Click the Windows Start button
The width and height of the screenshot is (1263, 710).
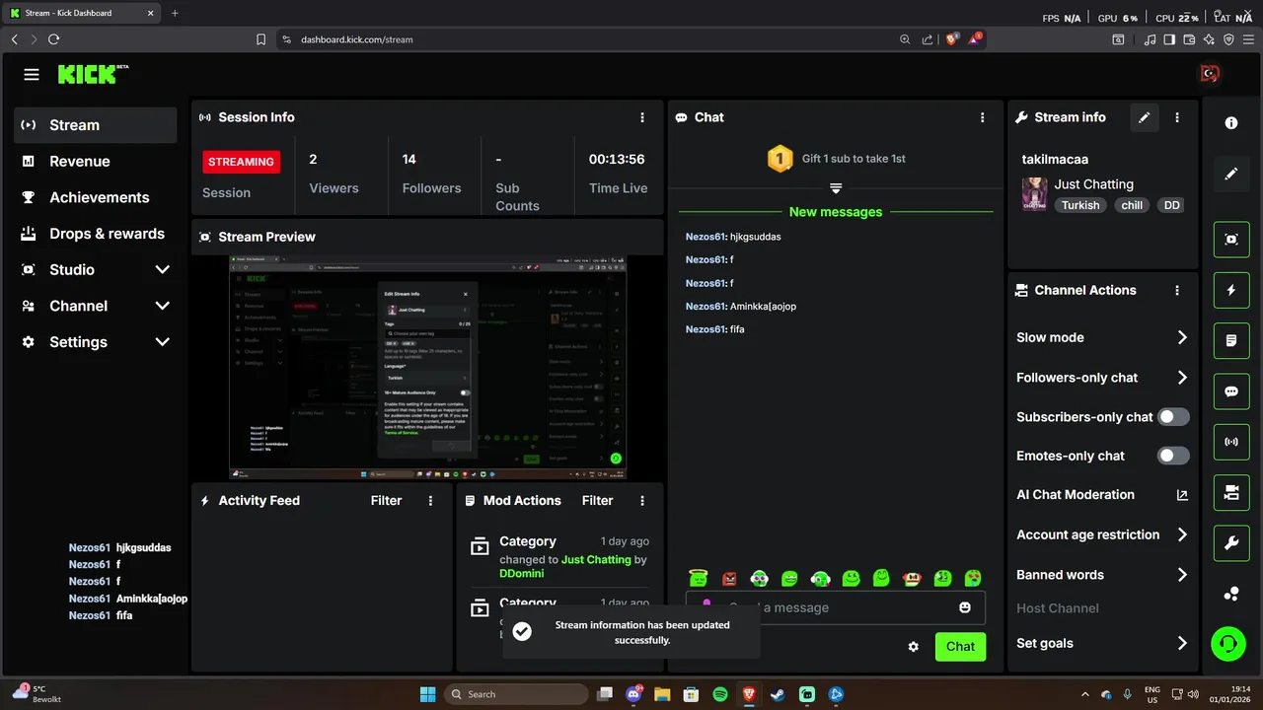tap(428, 694)
